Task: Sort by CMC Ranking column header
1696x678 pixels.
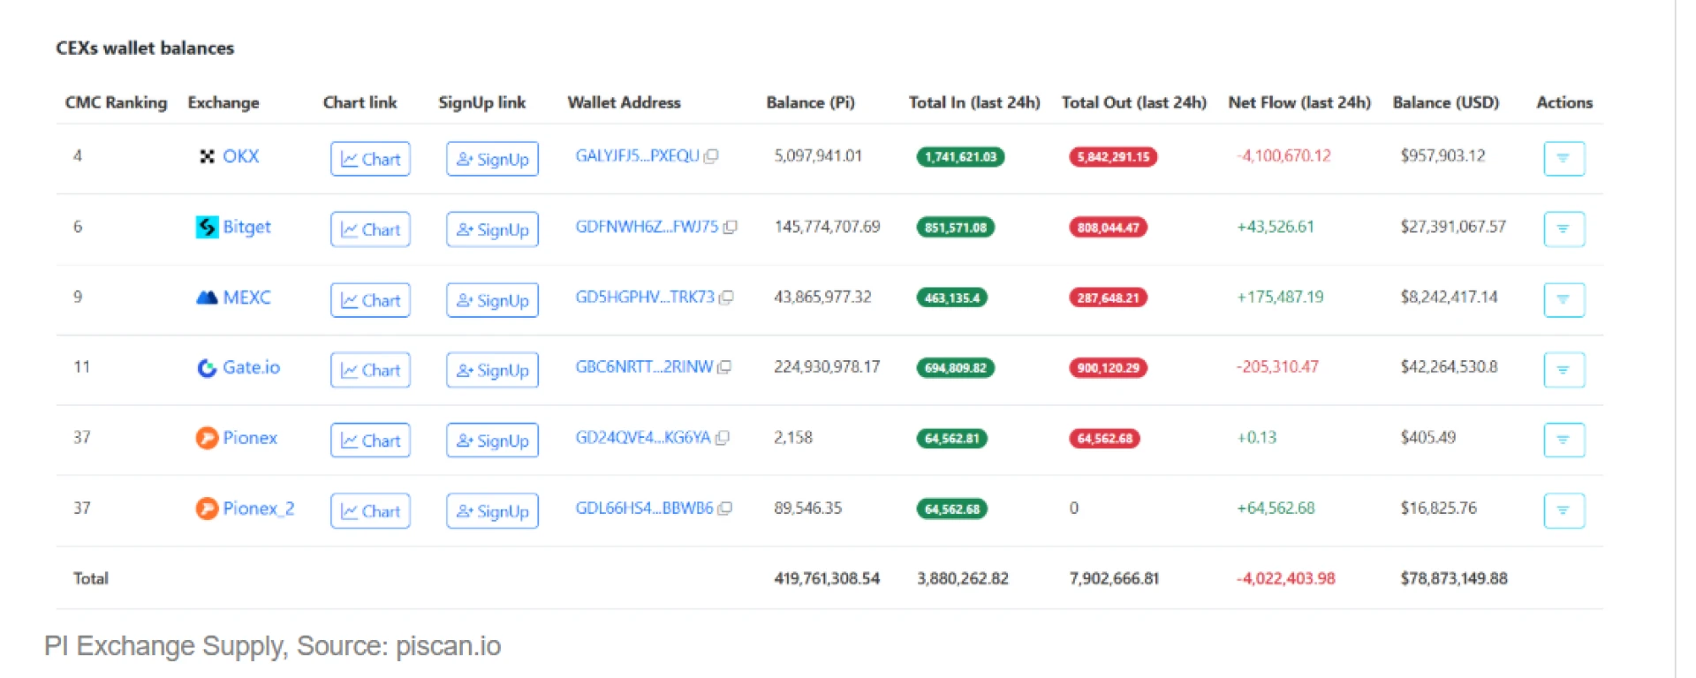Action: tap(116, 102)
